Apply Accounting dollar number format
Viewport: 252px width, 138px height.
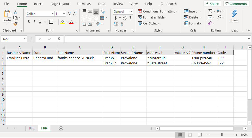[x=115, y=17]
